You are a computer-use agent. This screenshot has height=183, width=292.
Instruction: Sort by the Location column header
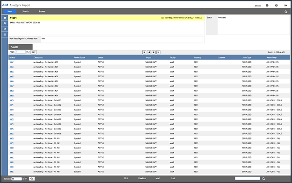[x=222, y=58]
